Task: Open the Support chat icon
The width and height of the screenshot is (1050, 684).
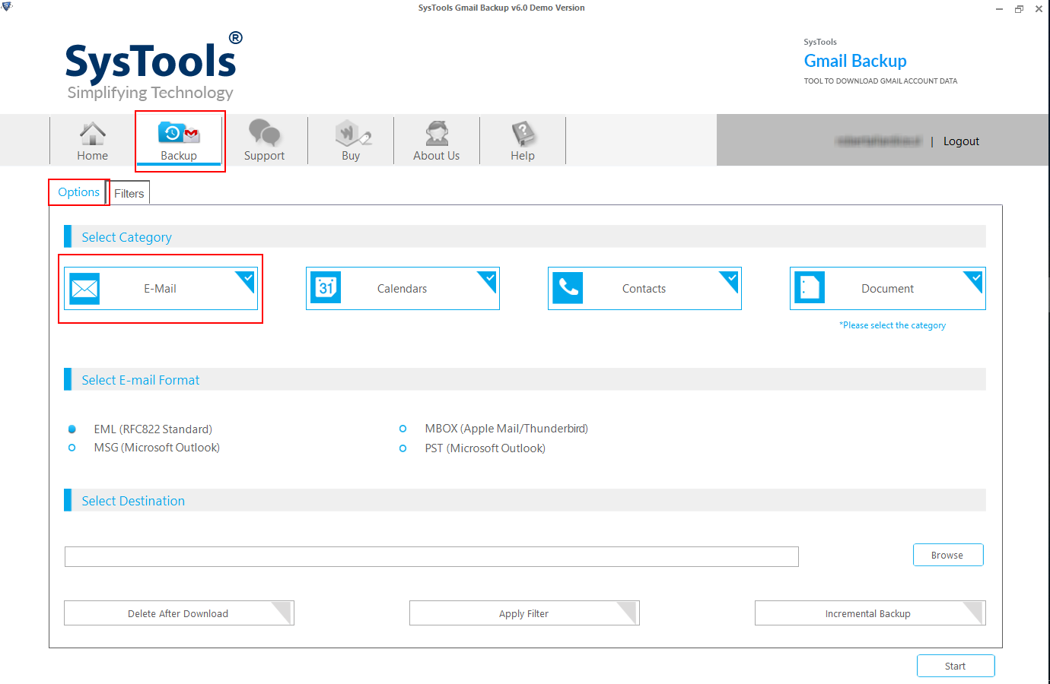Action: (264, 133)
